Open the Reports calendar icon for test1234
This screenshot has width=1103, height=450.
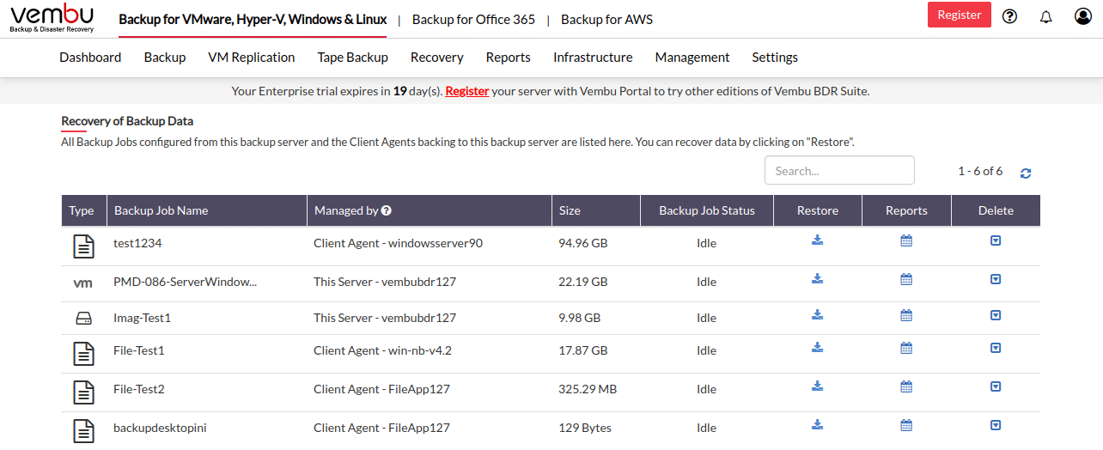(x=906, y=240)
